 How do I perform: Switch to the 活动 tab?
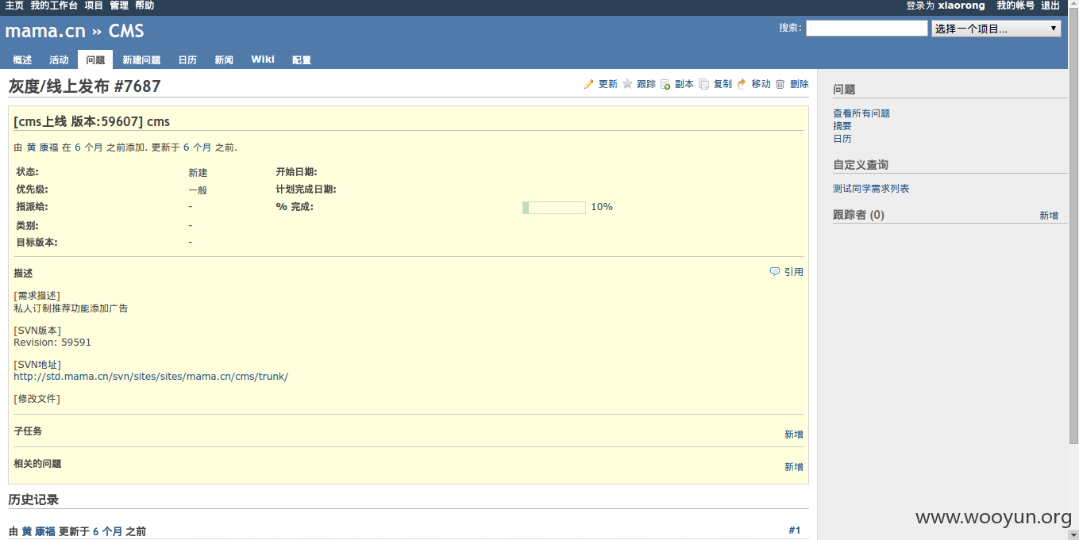(x=59, y=60)
